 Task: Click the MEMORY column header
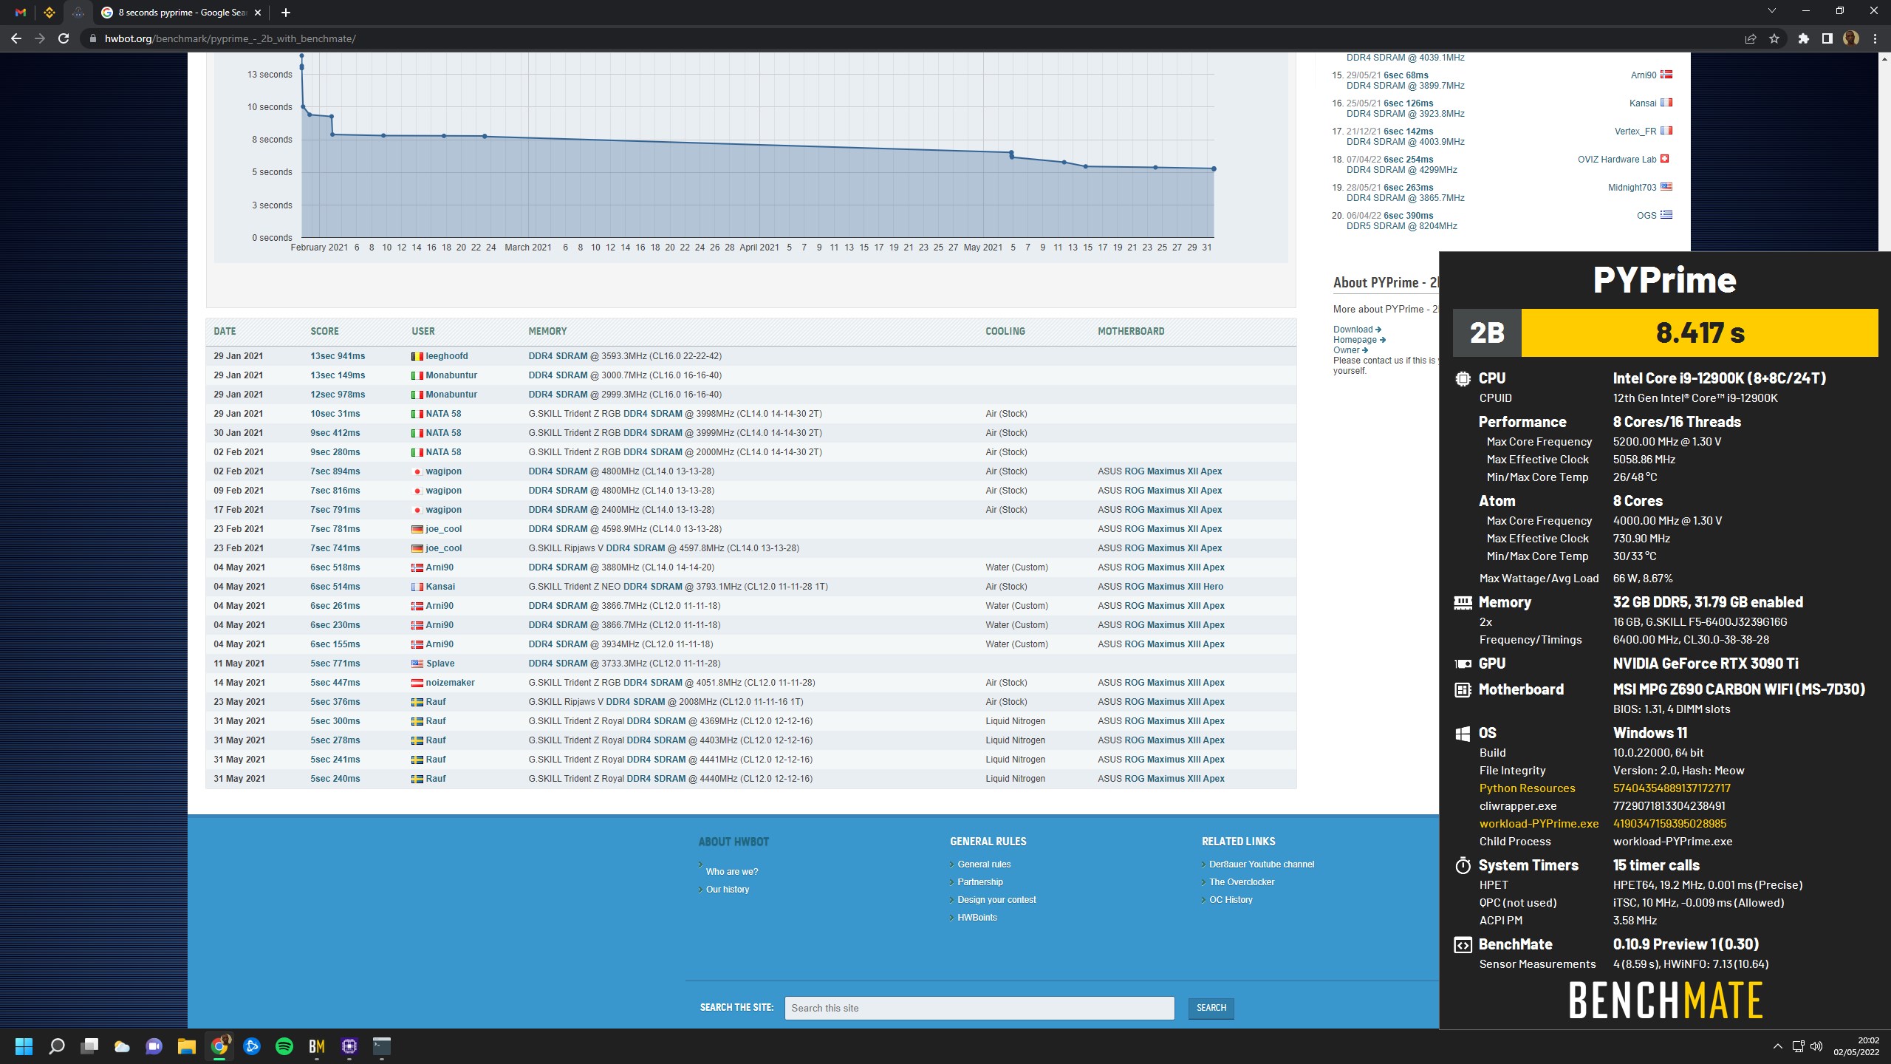(547, 332)
